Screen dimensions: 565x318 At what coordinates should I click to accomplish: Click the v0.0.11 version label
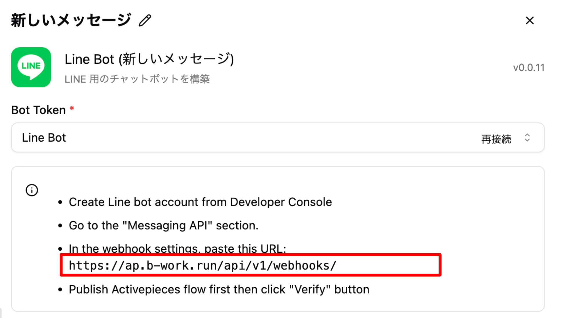pyautogui.click(x=528, y=68)
